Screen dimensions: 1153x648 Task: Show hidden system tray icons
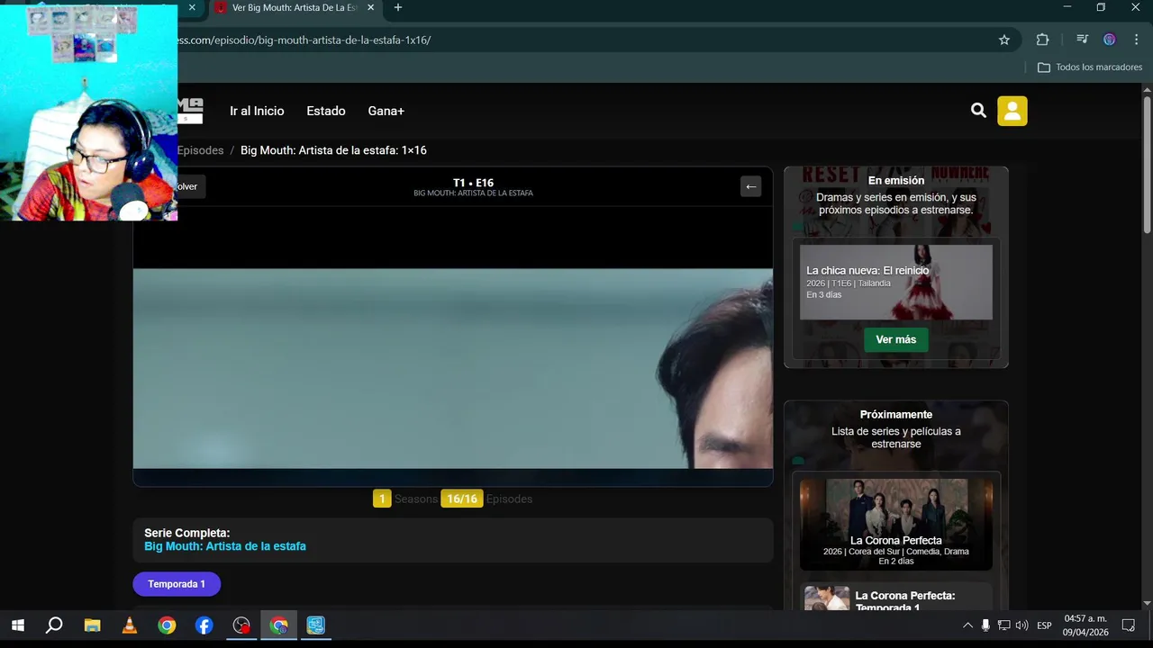(x=967, y=625)
